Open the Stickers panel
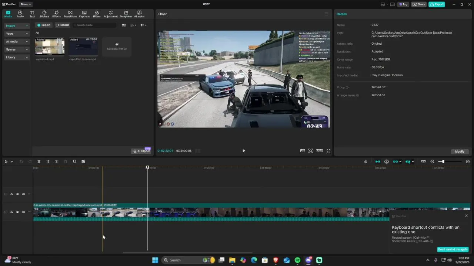 point(44,14)
